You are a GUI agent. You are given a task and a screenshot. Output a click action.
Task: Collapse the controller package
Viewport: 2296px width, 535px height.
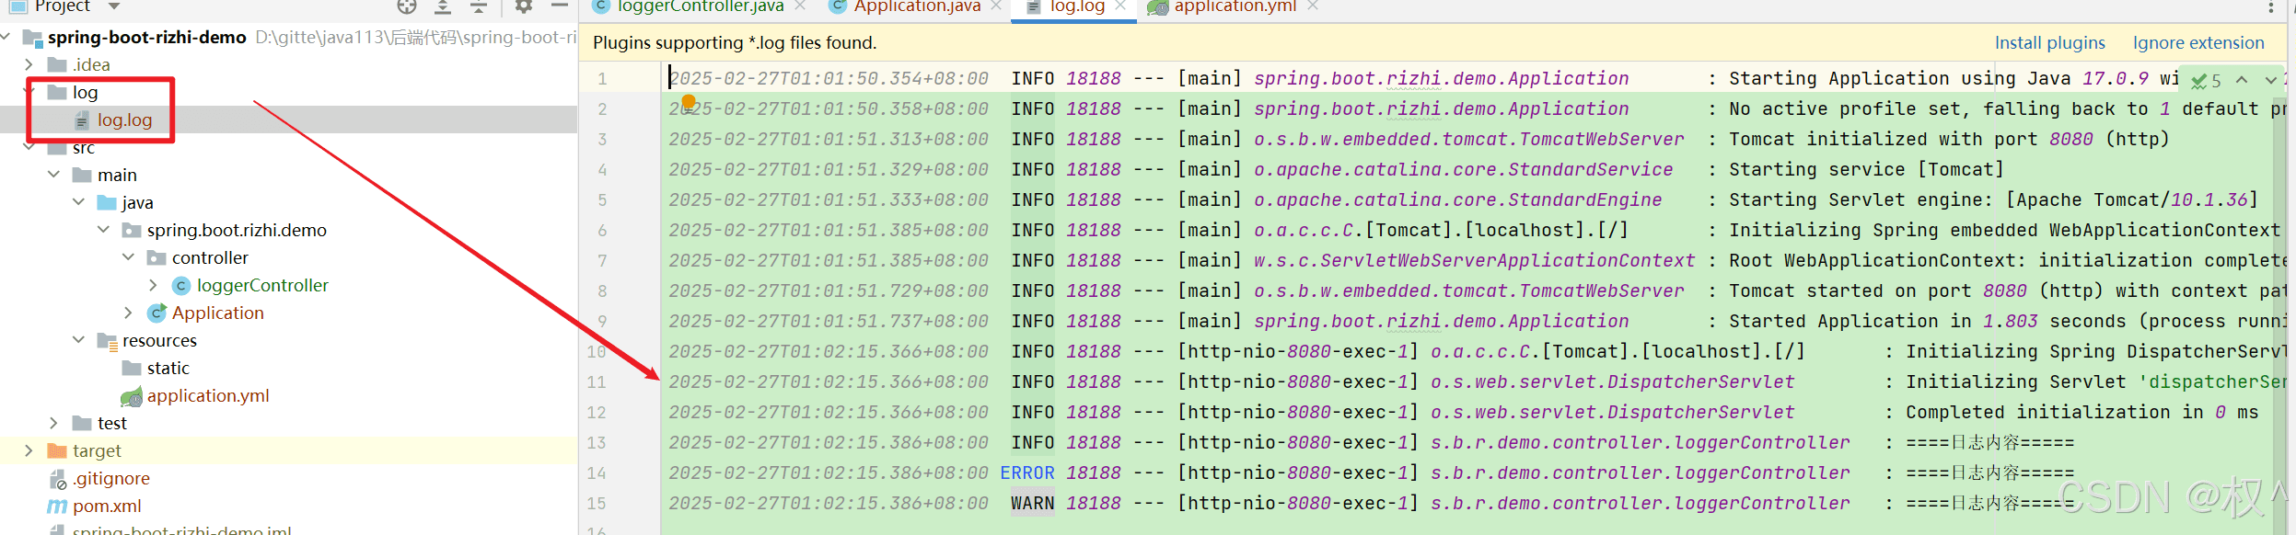(128, 257)
